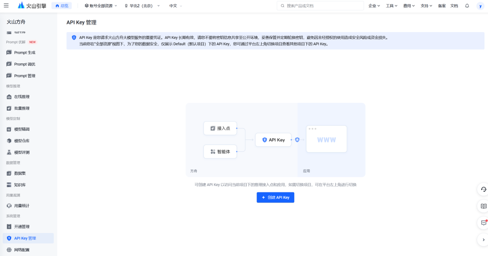Open the 企业 menu

pyautogui.click(x=374, y=5)
